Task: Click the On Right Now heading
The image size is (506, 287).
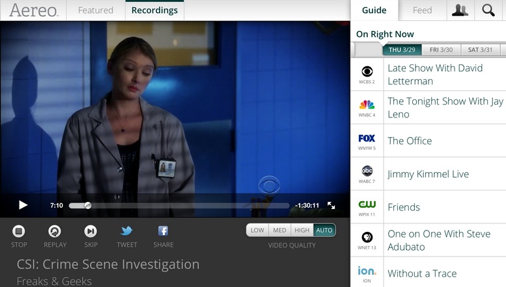Action: coord(385,34)
